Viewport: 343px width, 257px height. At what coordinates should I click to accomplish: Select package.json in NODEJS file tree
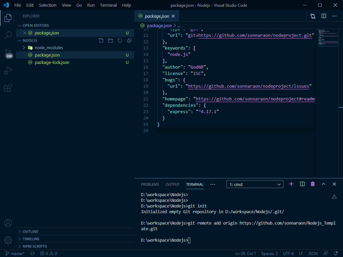pos(75,55)
